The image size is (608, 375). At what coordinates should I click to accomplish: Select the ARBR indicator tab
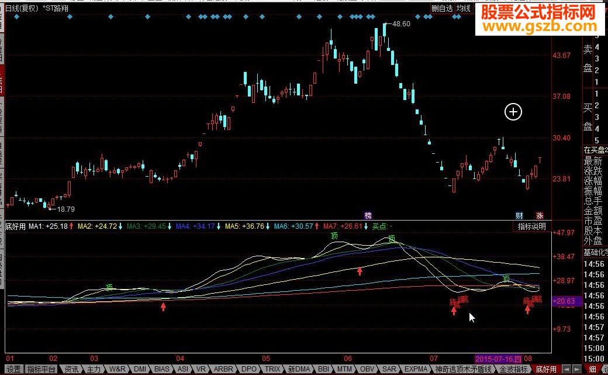click(x=223, y=369)
